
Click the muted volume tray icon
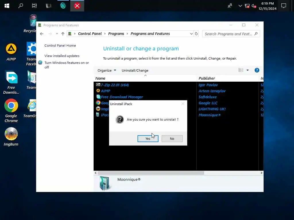[x=254, y=6]
